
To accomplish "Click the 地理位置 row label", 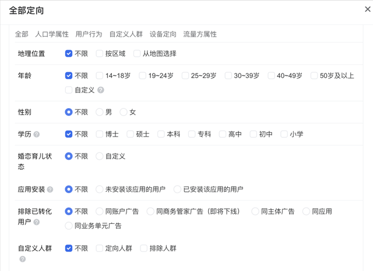I will tap(31, 54).
